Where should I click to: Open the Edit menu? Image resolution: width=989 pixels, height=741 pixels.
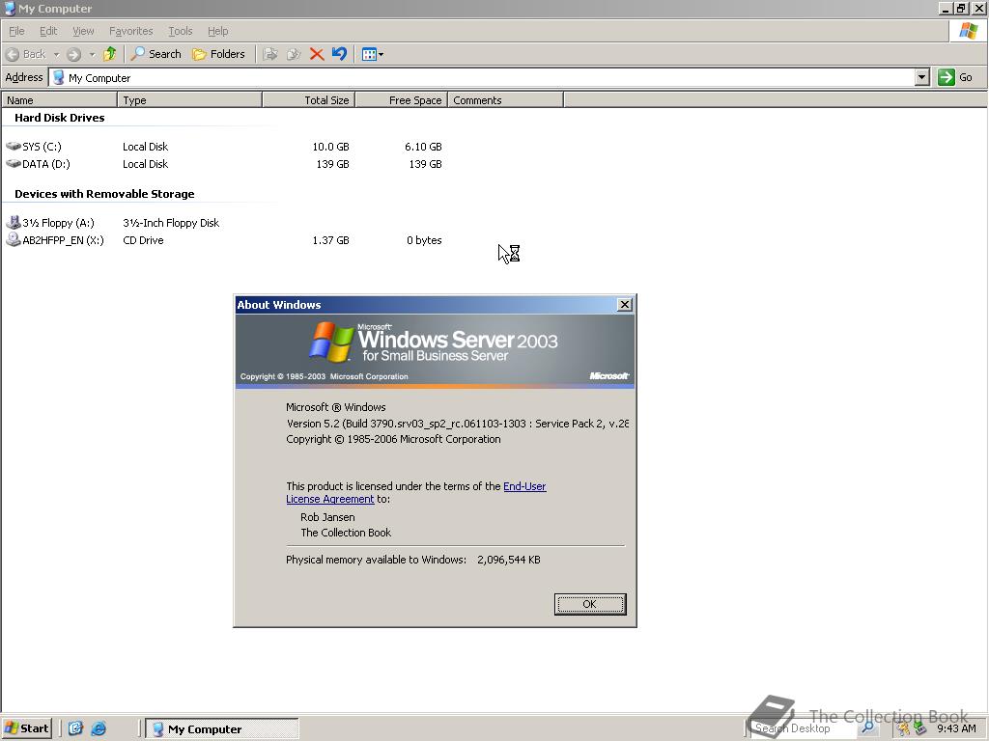click(48, 31)
